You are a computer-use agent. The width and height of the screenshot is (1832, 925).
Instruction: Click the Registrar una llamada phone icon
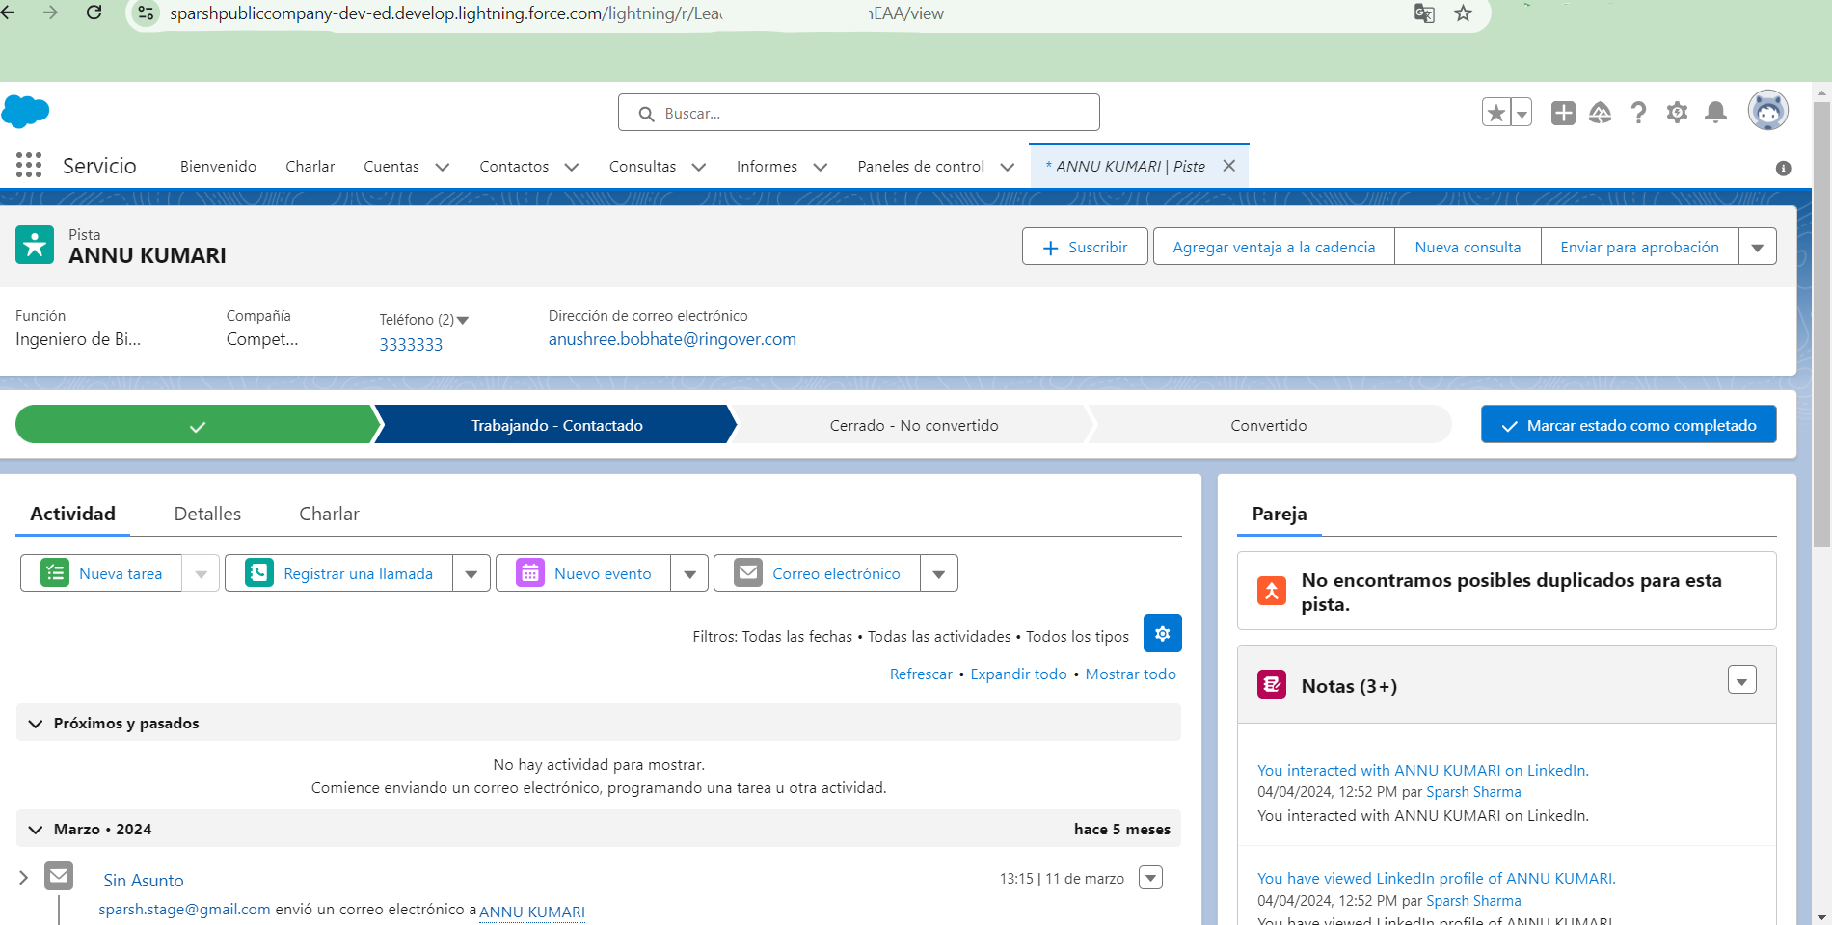pos(259,572)
